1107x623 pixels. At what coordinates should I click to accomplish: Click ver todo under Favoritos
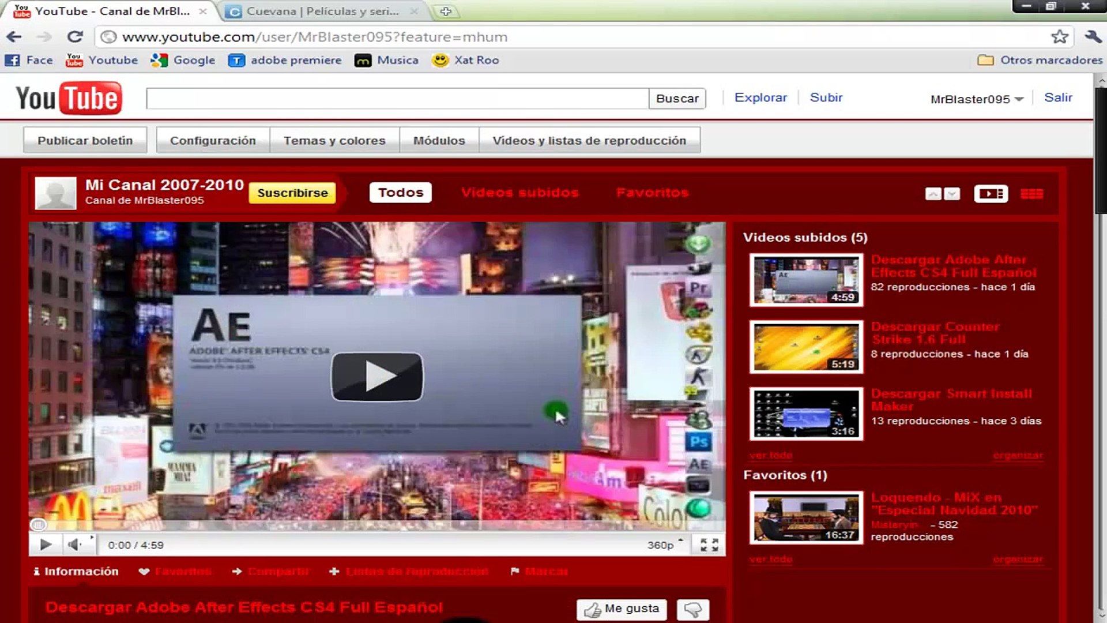point(771,560)
